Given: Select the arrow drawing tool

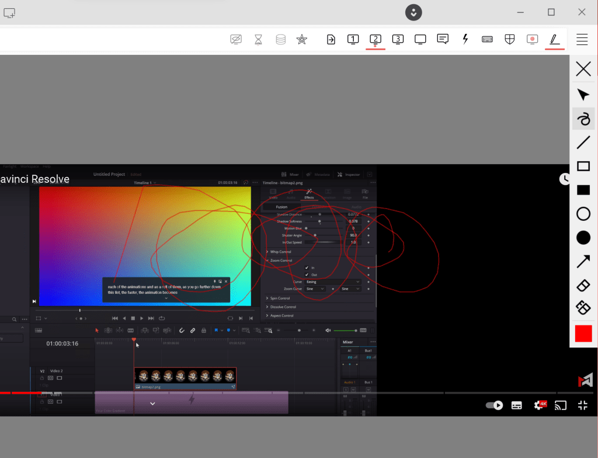Looking at the screenshot, I should pyautogui.click(x=583, y=262).
